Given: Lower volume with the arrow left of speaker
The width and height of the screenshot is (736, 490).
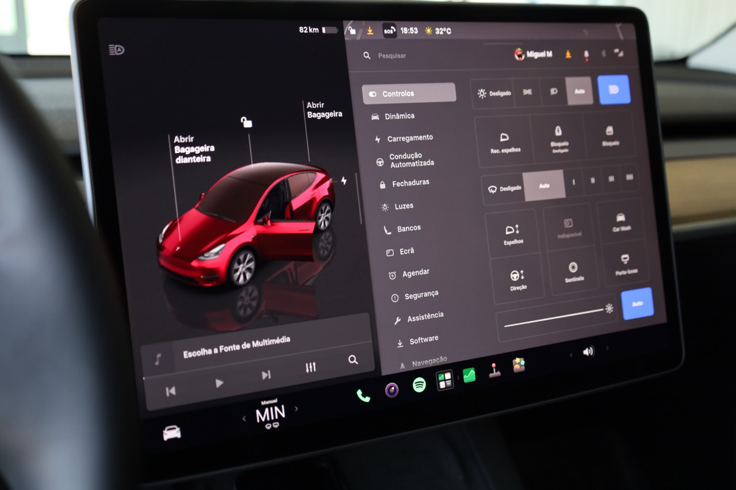Looking at the screenshot, I should pyautogui.click(x=571, y=355).
